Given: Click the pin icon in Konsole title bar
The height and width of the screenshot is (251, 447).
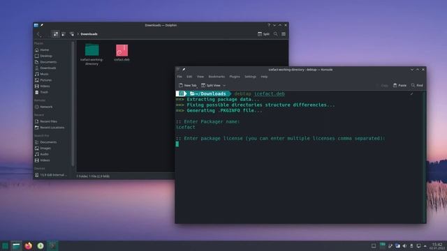Looking at the screenshot, I should [184, 70].
